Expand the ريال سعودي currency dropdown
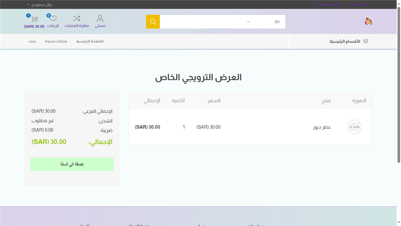Viewport: 401px width, 226px height. [x=39, y=4]
